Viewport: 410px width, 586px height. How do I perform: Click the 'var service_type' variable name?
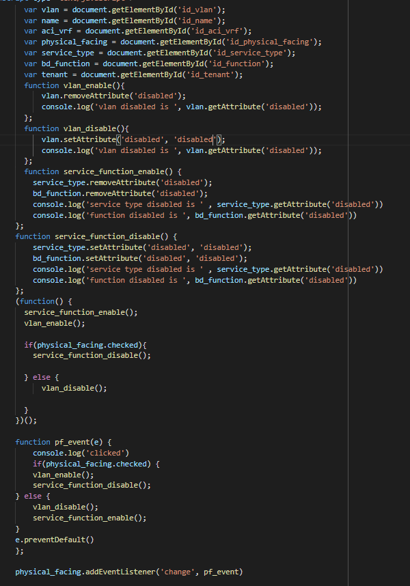point(68,53)
